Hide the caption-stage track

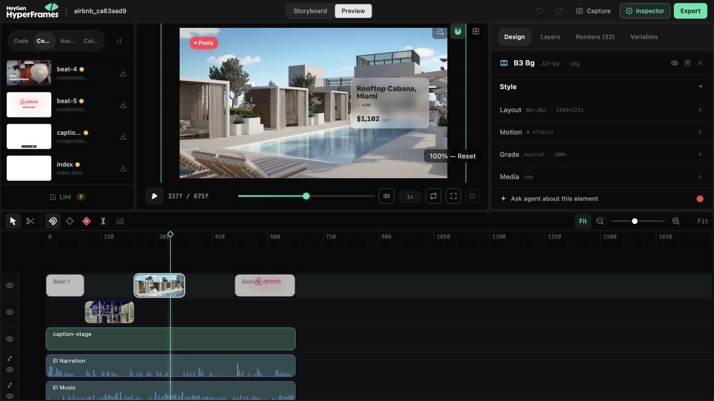pyautogui.click(x=9, y=339)
